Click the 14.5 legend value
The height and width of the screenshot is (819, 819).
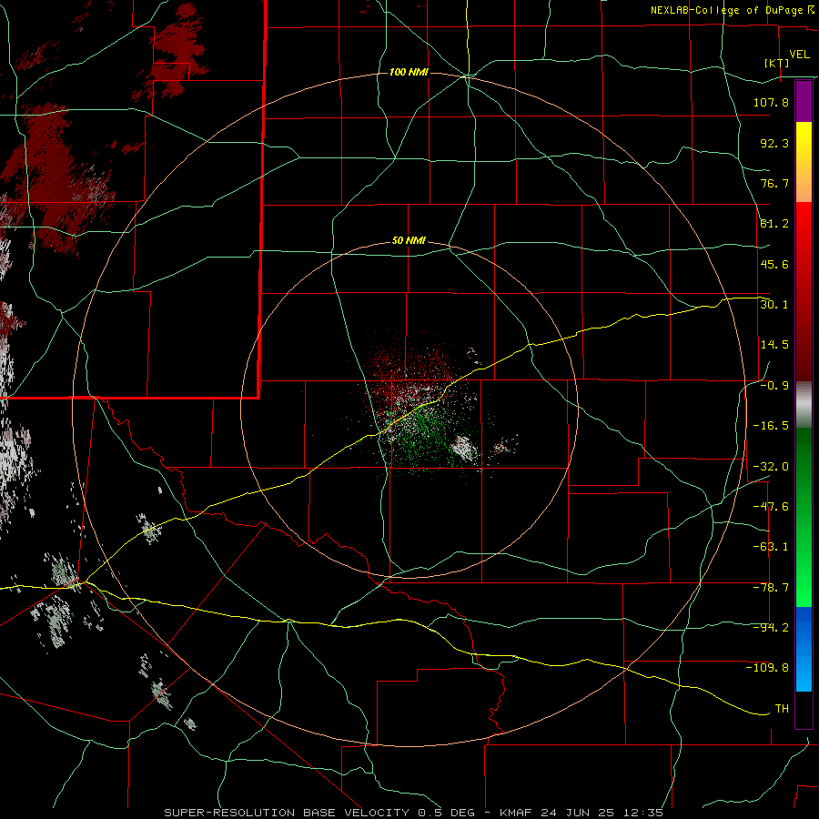coord(774,345)
